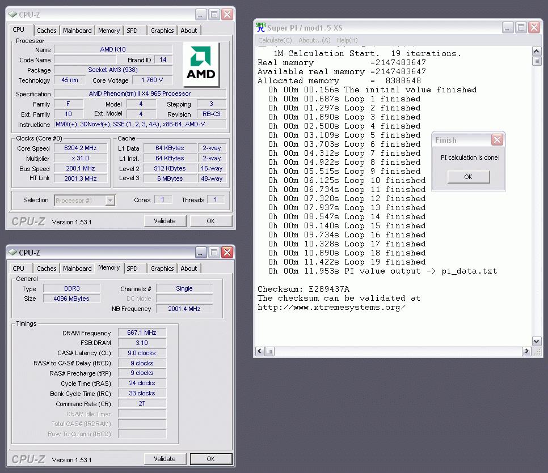This screenshot has height=473, width=548.
Task: Click Super PI horizontal scrollbar right arrow
Action: tap(526, 351)
